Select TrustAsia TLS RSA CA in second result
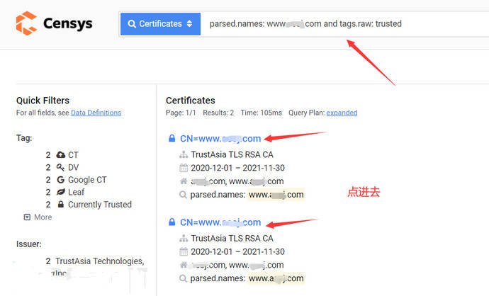489x296 pixels. tap(232, 239)
